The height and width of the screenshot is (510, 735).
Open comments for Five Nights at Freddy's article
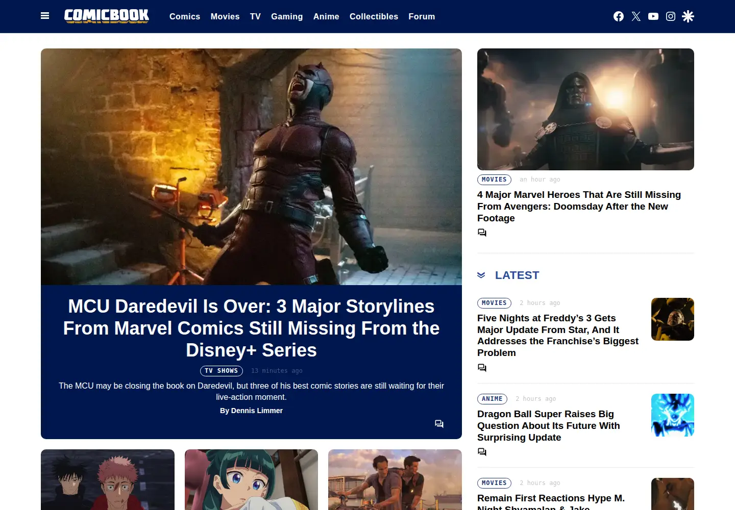tap(482, 368)
